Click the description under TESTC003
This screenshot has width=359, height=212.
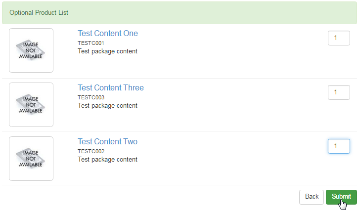(x=107, y=106)
